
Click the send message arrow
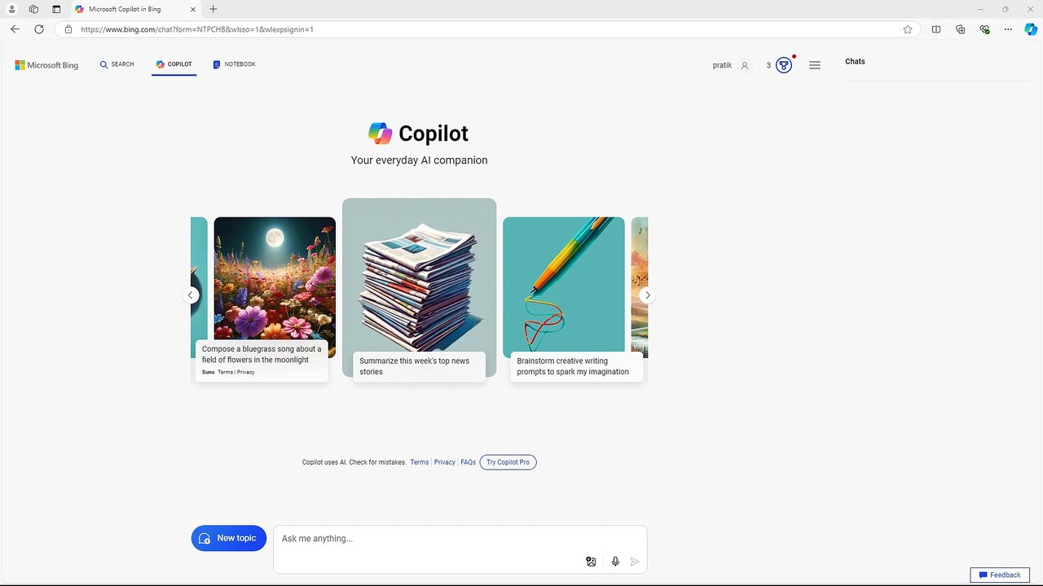pos(635,562)
